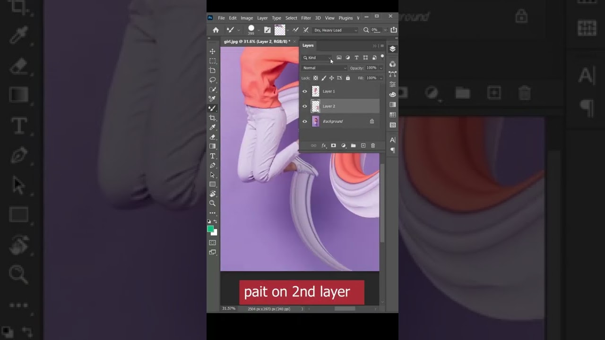605x340 pixels.
Task: Toggle lock transparent pixels
Action: pyautogui.click(x=315, y=78)
